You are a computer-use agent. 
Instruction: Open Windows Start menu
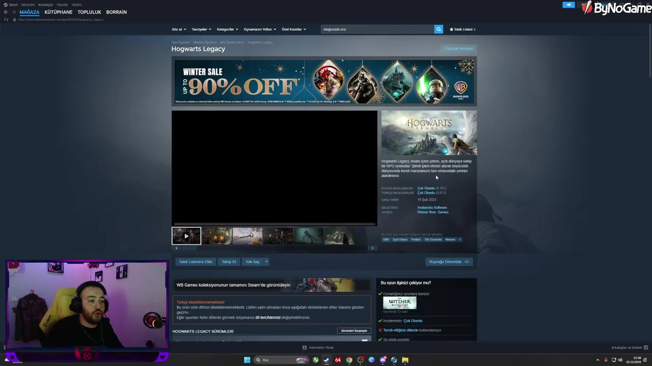(x=247, y=360)
